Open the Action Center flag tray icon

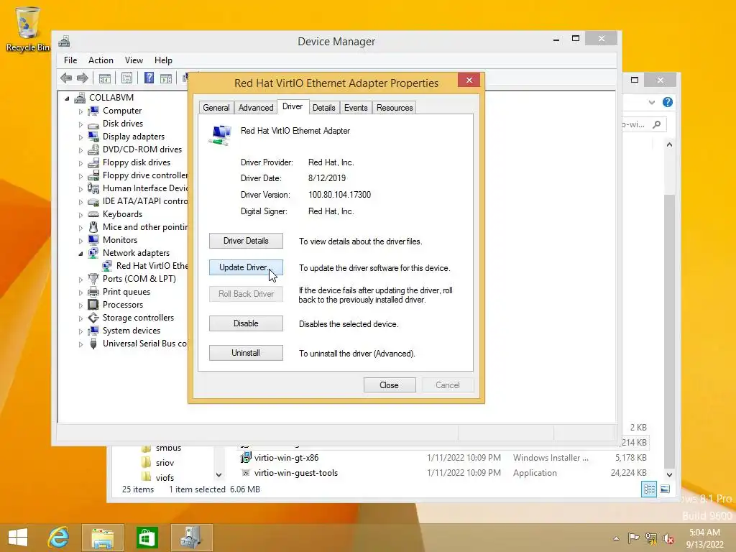coord(633,538)
